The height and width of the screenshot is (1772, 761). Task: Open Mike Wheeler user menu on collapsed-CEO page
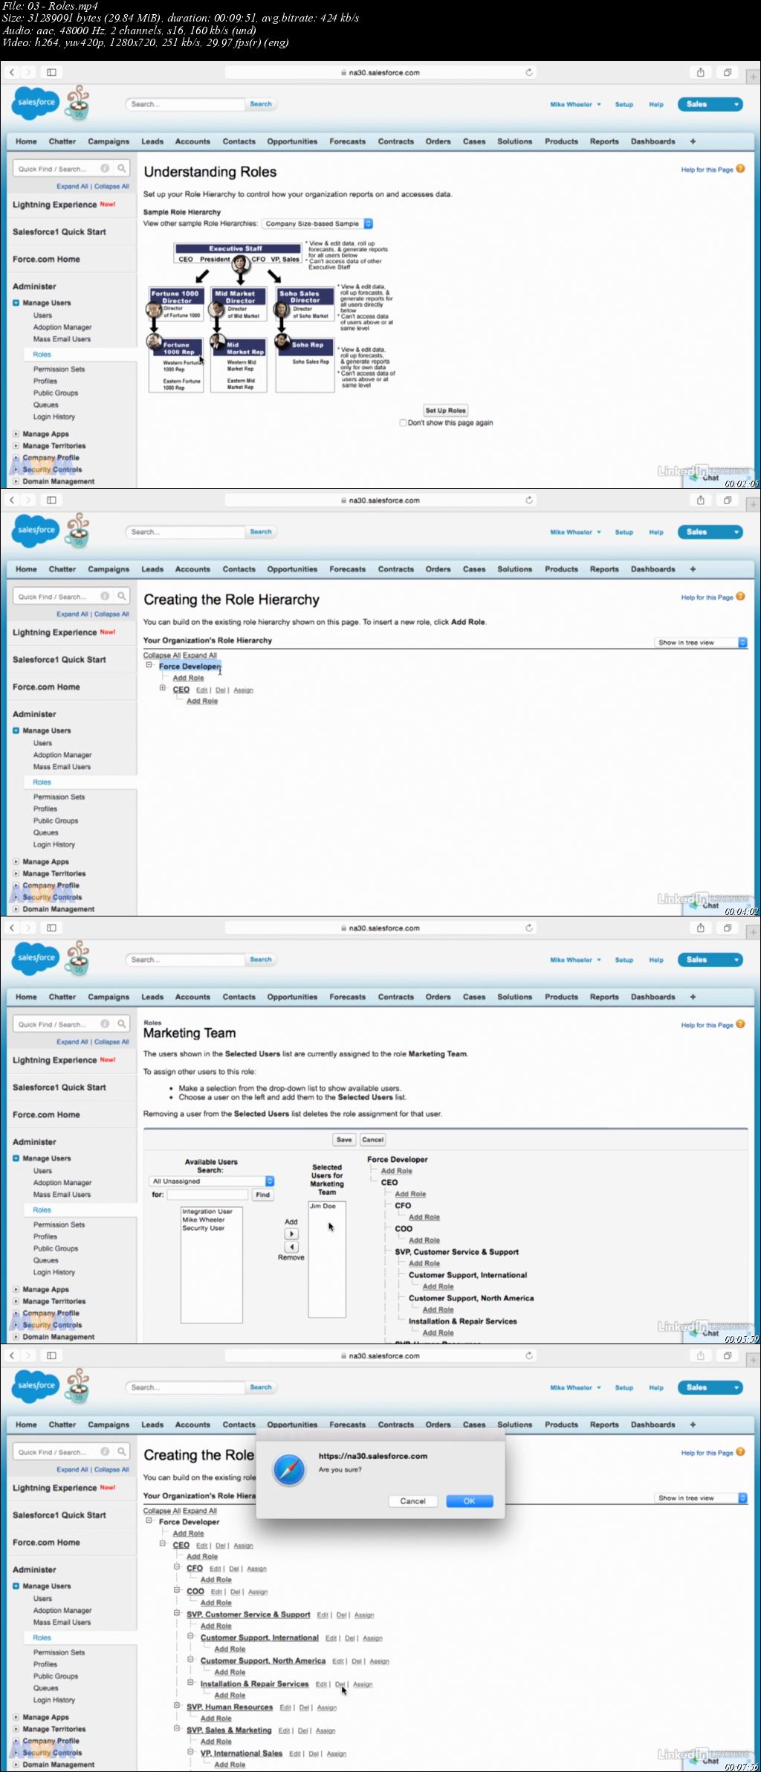coord(575,532)
